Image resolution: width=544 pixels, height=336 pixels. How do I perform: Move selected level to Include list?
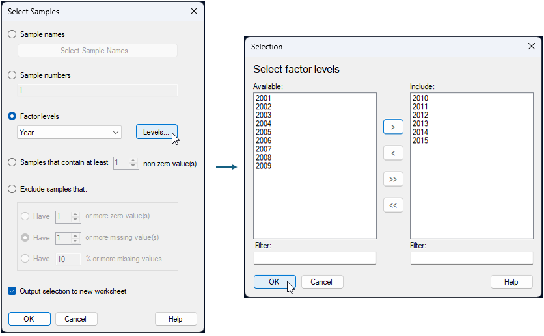393,127
